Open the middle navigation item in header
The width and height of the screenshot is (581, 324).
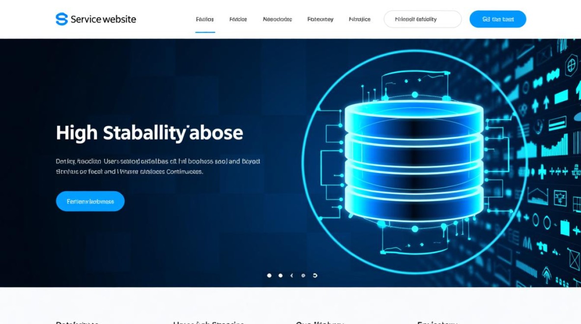click(277, 19)
